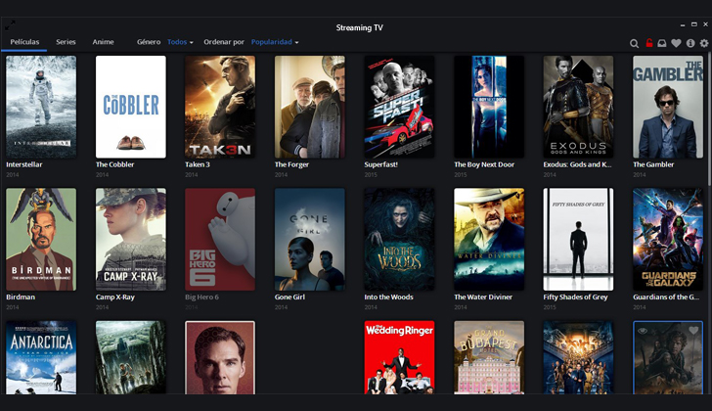Screen dimensions: 712x411
Task: Open the Interstellar title link
Action: (x=23, y=164)
